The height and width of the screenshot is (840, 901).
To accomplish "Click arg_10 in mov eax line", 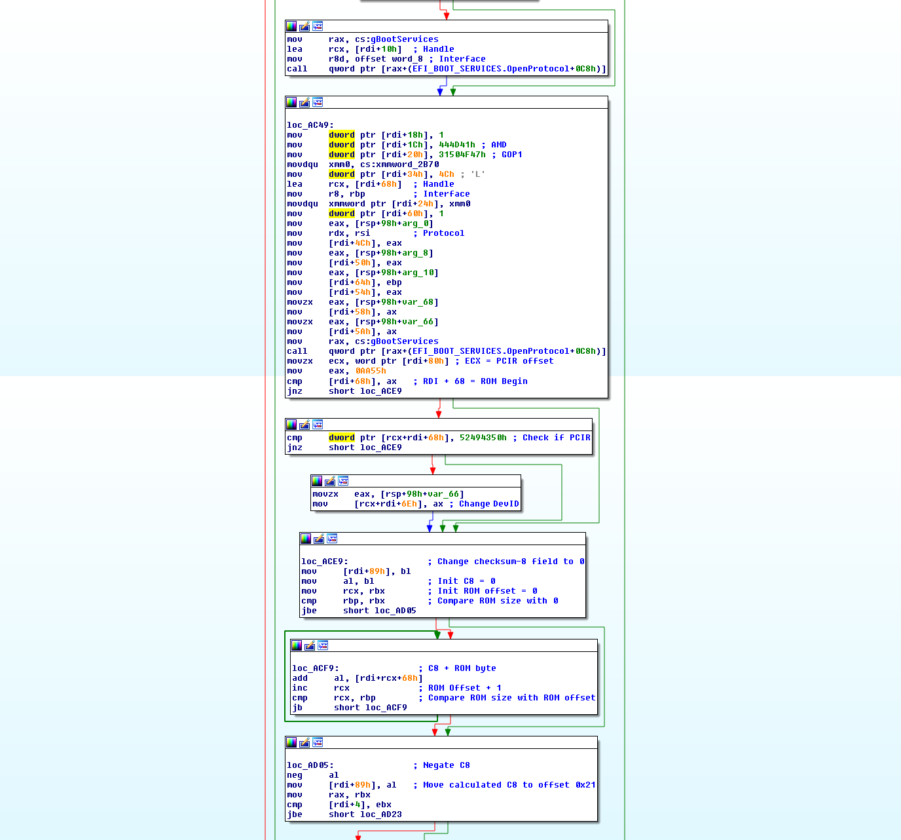I will (418, 273).
